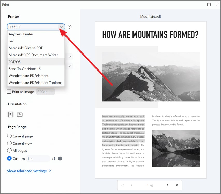Choose AnyDesk Printer from list
Image resolution: width=221 pixels, height=194 pixels.
pyautogui.click(x=36, y=34)
